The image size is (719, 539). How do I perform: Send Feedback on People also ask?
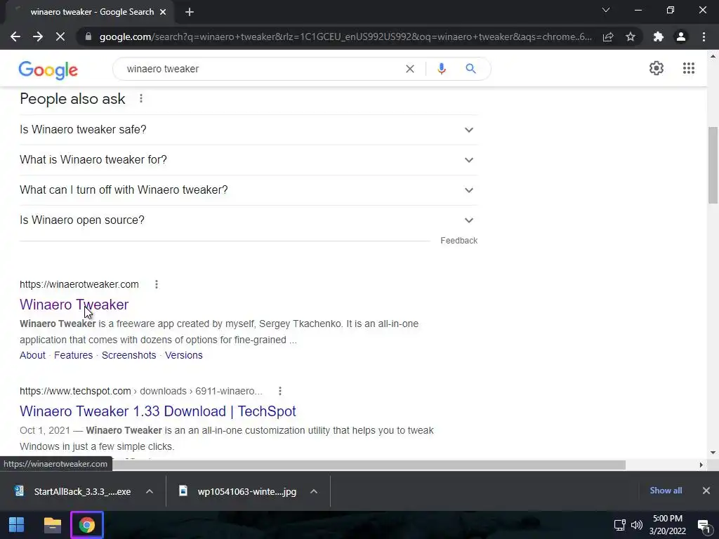click(459, 241)
